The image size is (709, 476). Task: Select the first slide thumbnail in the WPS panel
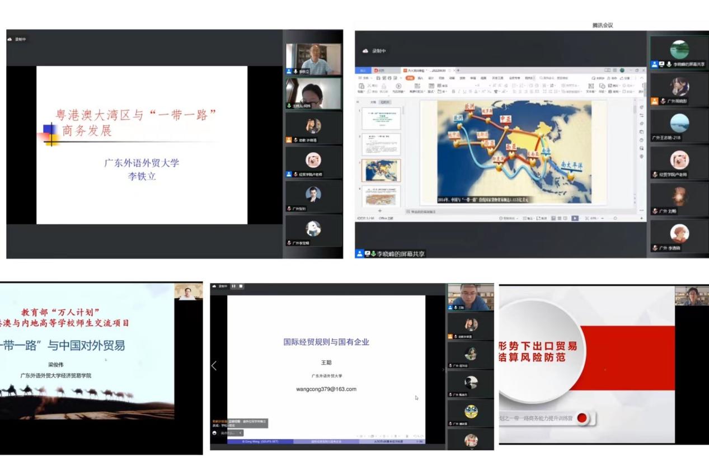coord(381,117)
